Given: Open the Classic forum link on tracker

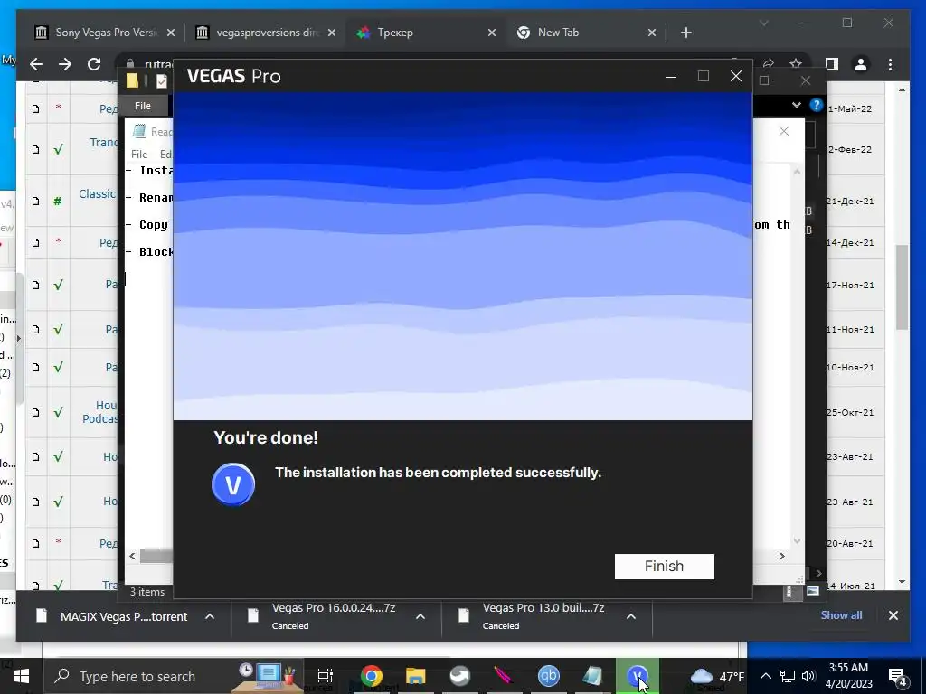Looking at the screenshot, I should [98, 194].
